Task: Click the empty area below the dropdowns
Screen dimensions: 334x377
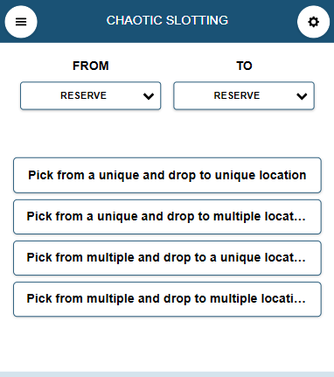Action: pyautogui.click(x=167, y=134)
